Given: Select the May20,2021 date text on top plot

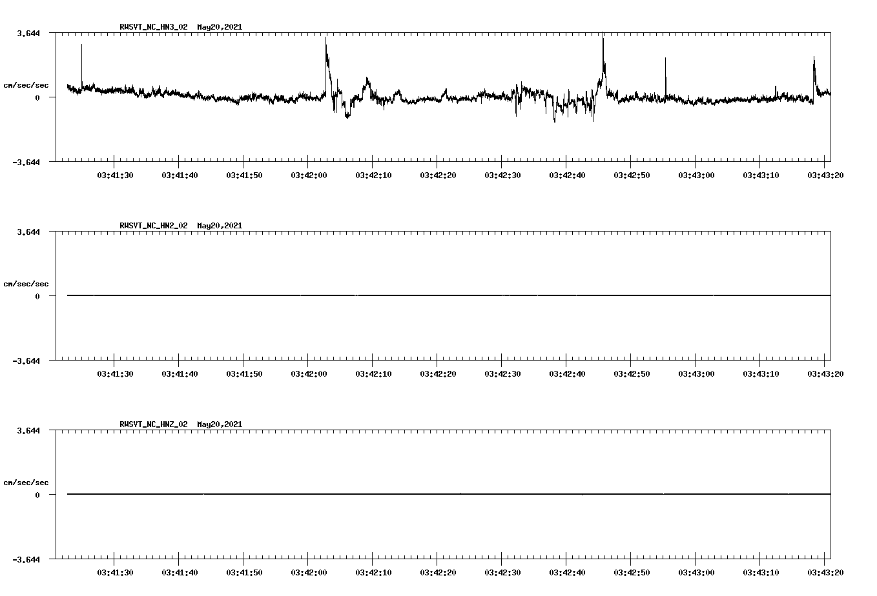Looking at the screenshot, I should (x=219, y=27).
